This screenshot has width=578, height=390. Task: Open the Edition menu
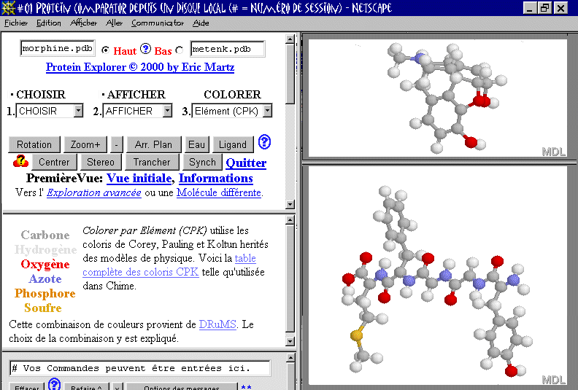pos(49,23)
